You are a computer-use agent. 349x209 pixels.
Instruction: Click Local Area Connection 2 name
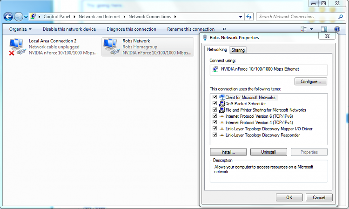tap(53, 41)
